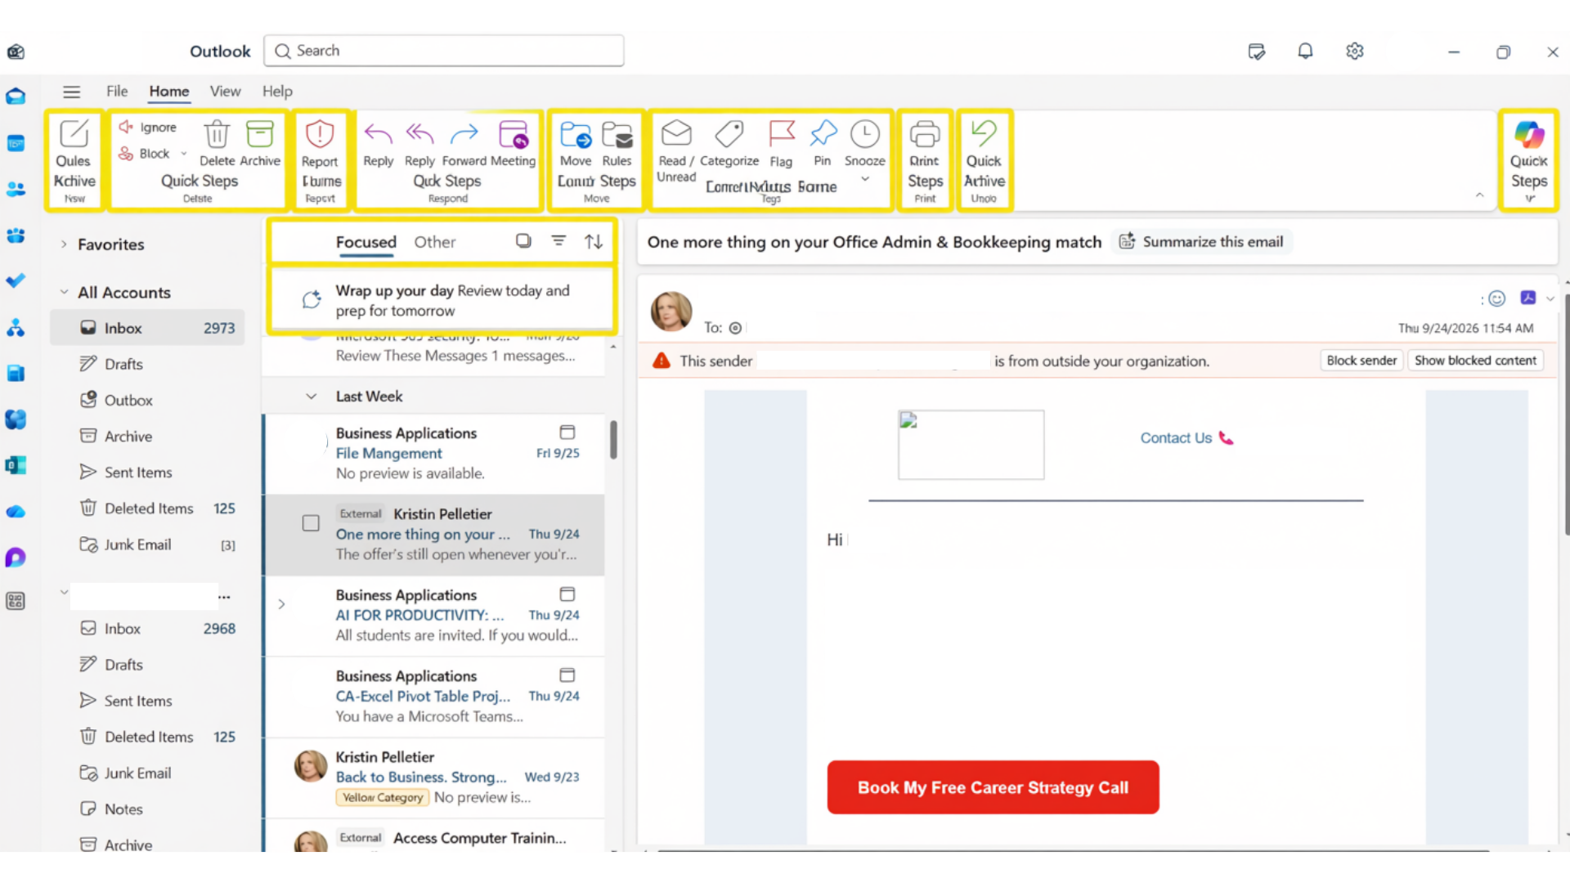
Task: Pin the selected email
Action: (x=823, y=132)
